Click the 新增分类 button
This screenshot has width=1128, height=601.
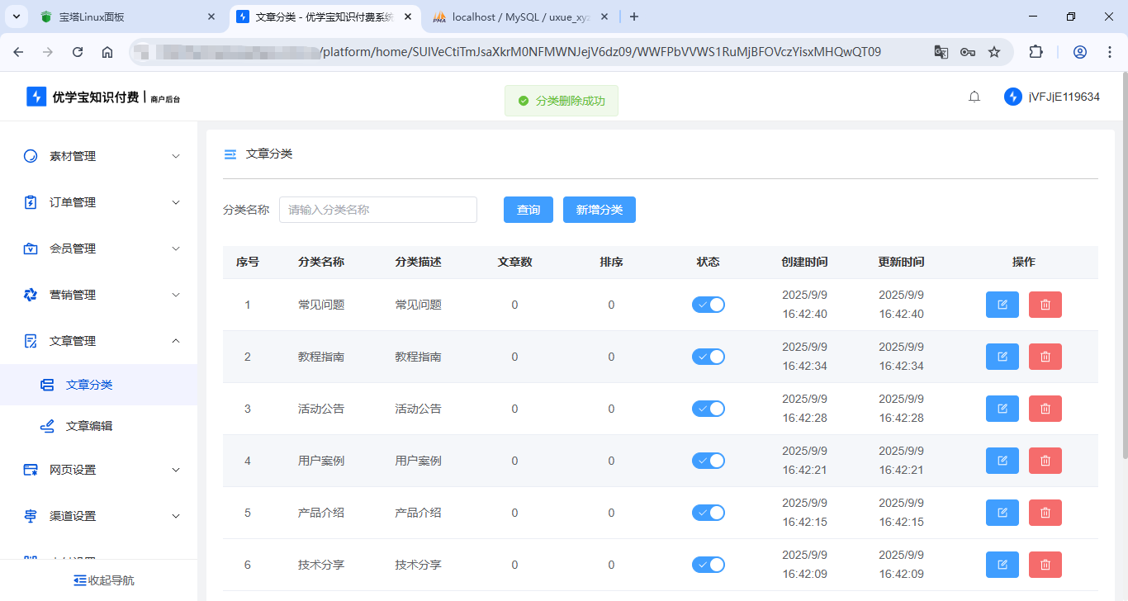point(599,210)
